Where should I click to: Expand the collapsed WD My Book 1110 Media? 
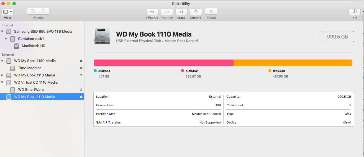click(x=2, y=75)
